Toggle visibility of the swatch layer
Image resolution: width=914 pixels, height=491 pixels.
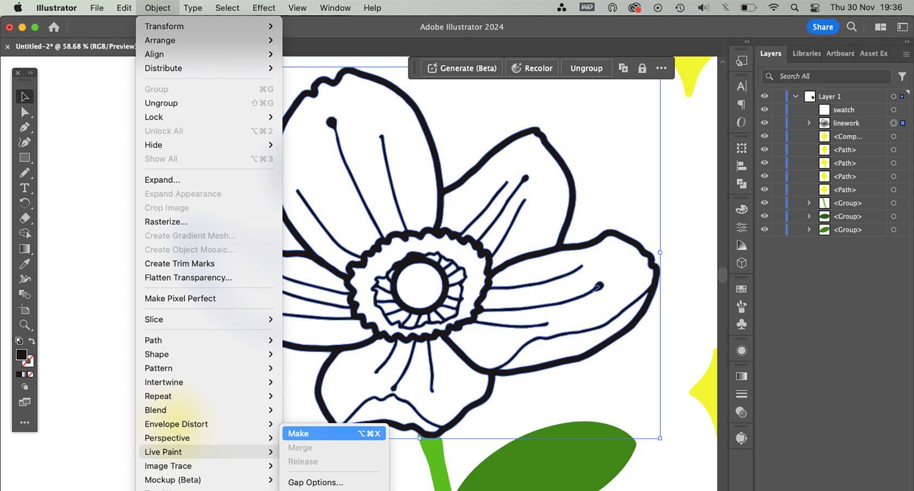click(x=764, y=109)
